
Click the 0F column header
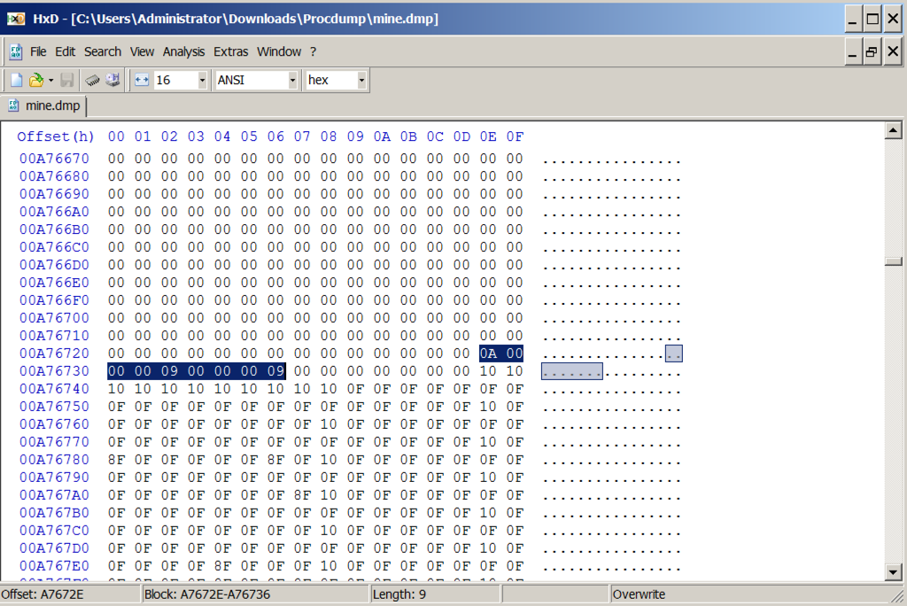(x=515, y=136)
